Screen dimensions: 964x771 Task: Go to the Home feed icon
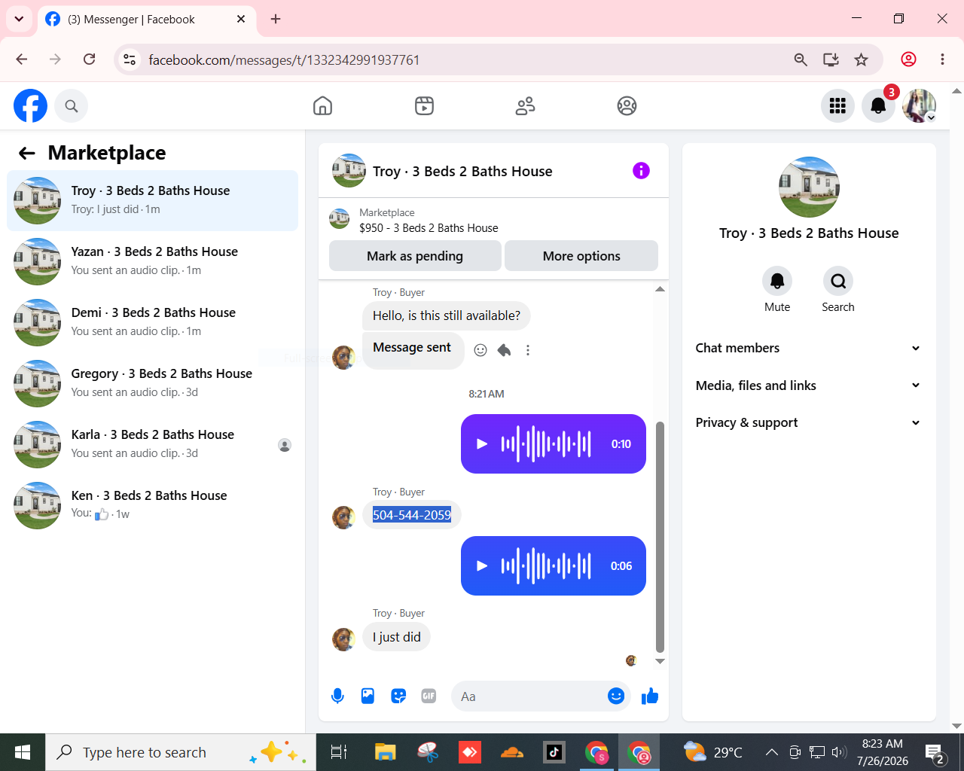[x=322, y=106]
